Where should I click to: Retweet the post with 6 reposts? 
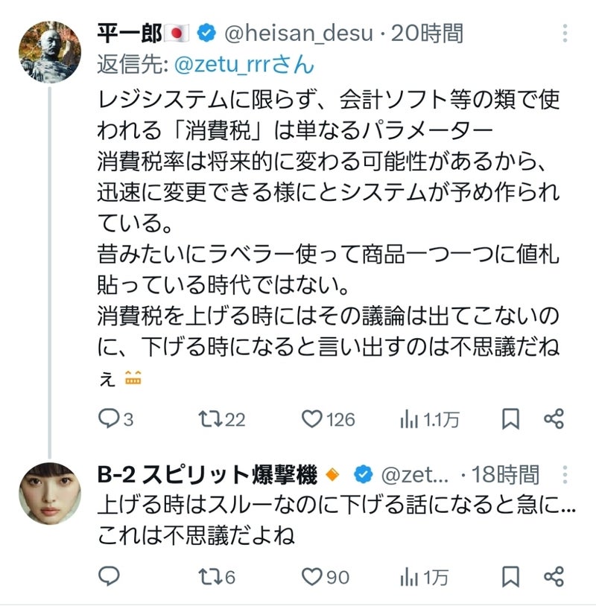pos(209,575)
